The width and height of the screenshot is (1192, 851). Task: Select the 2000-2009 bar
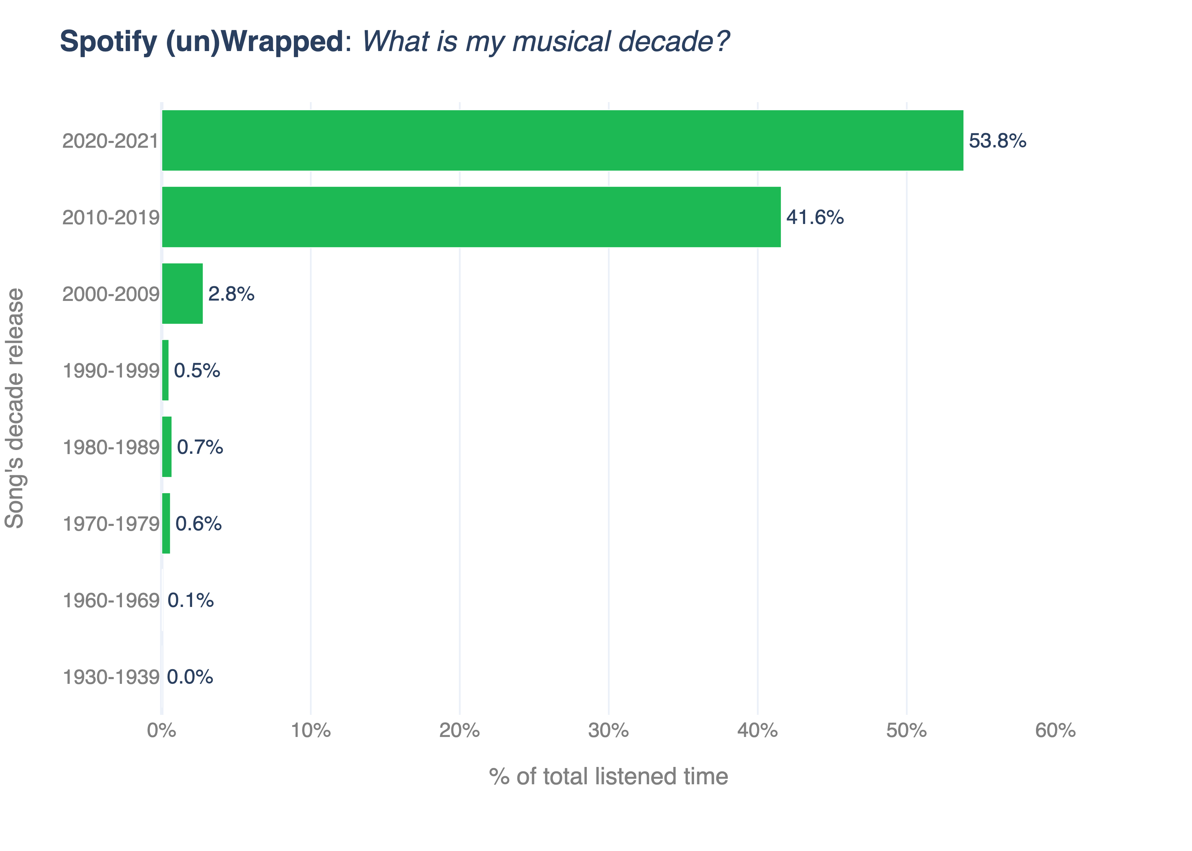(x=182, y=293)
